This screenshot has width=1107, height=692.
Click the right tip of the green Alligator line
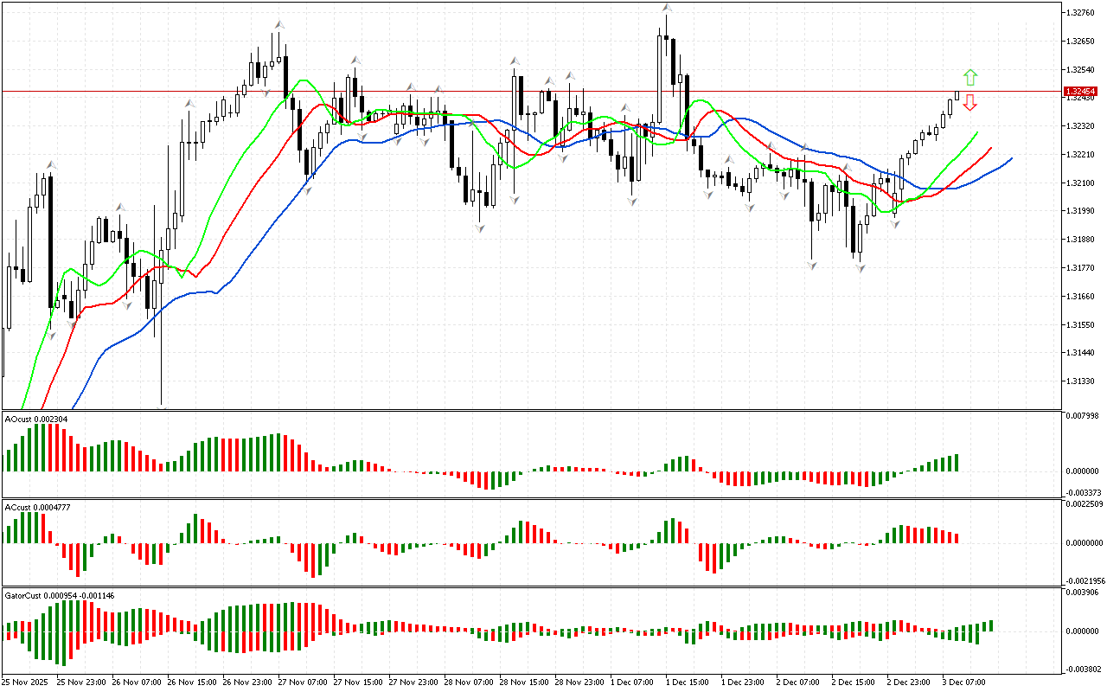pyautogui.click(x=977, y=132)
